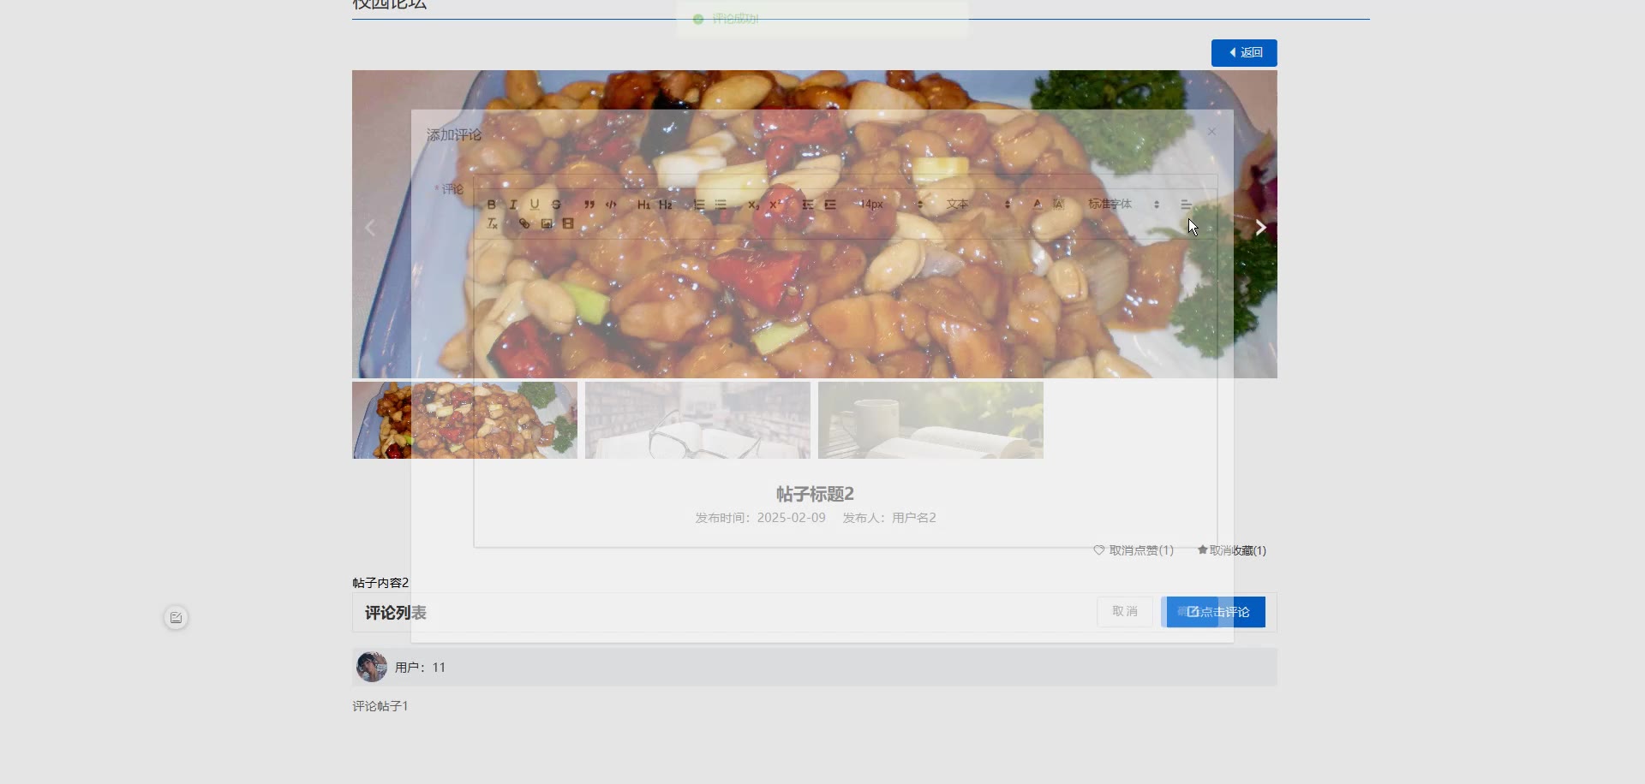Apply Heading 2 style

pos(666,205)
